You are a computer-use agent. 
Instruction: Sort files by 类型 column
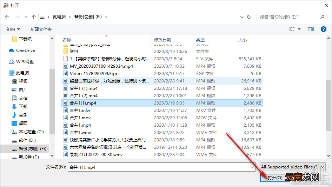point(200,40)
